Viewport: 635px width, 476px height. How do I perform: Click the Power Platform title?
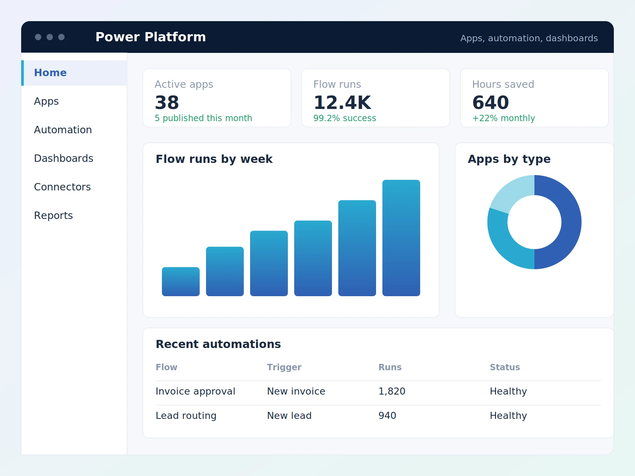point(151,37)
